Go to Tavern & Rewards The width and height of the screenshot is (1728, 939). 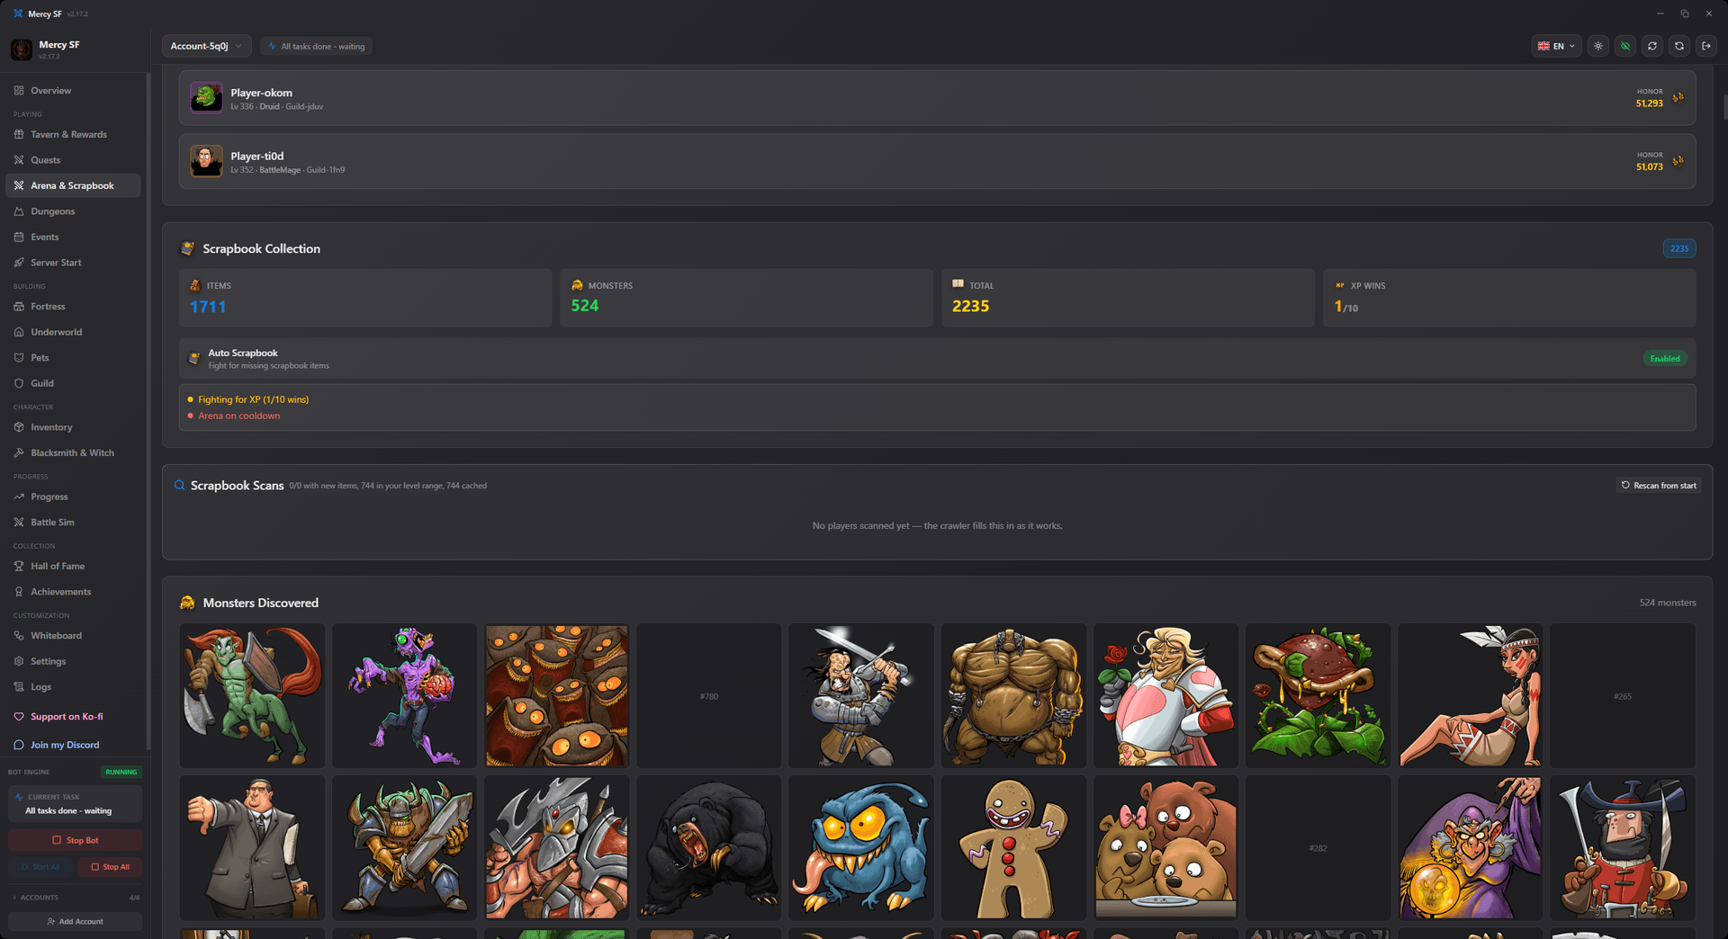73,135
